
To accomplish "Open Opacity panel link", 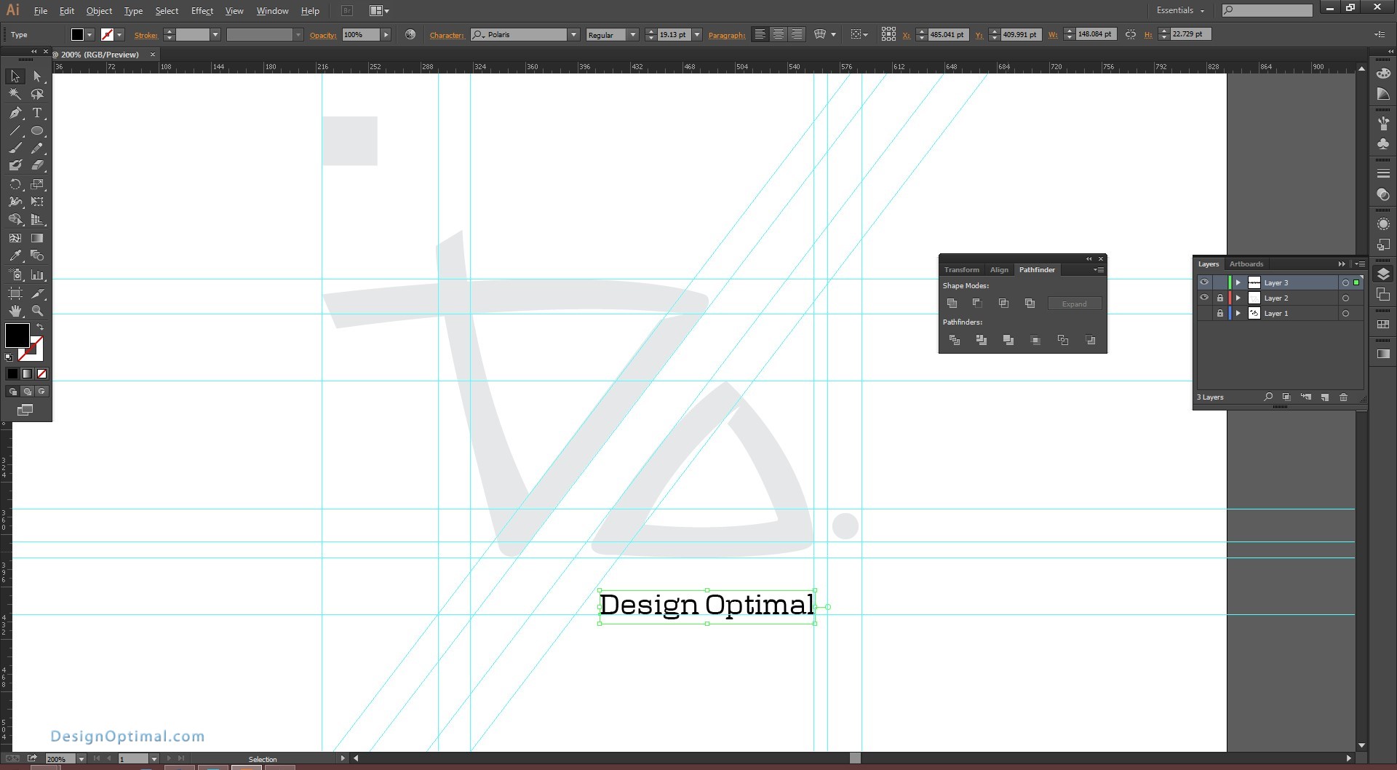I will (x=323, y=35).
